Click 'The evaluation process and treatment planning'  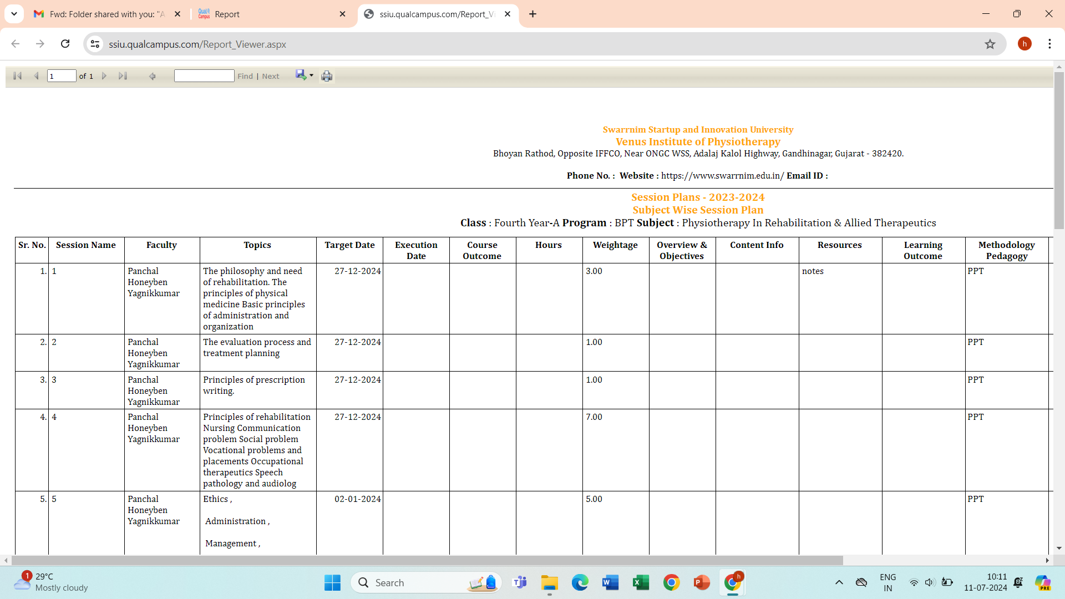coord(257,348)
